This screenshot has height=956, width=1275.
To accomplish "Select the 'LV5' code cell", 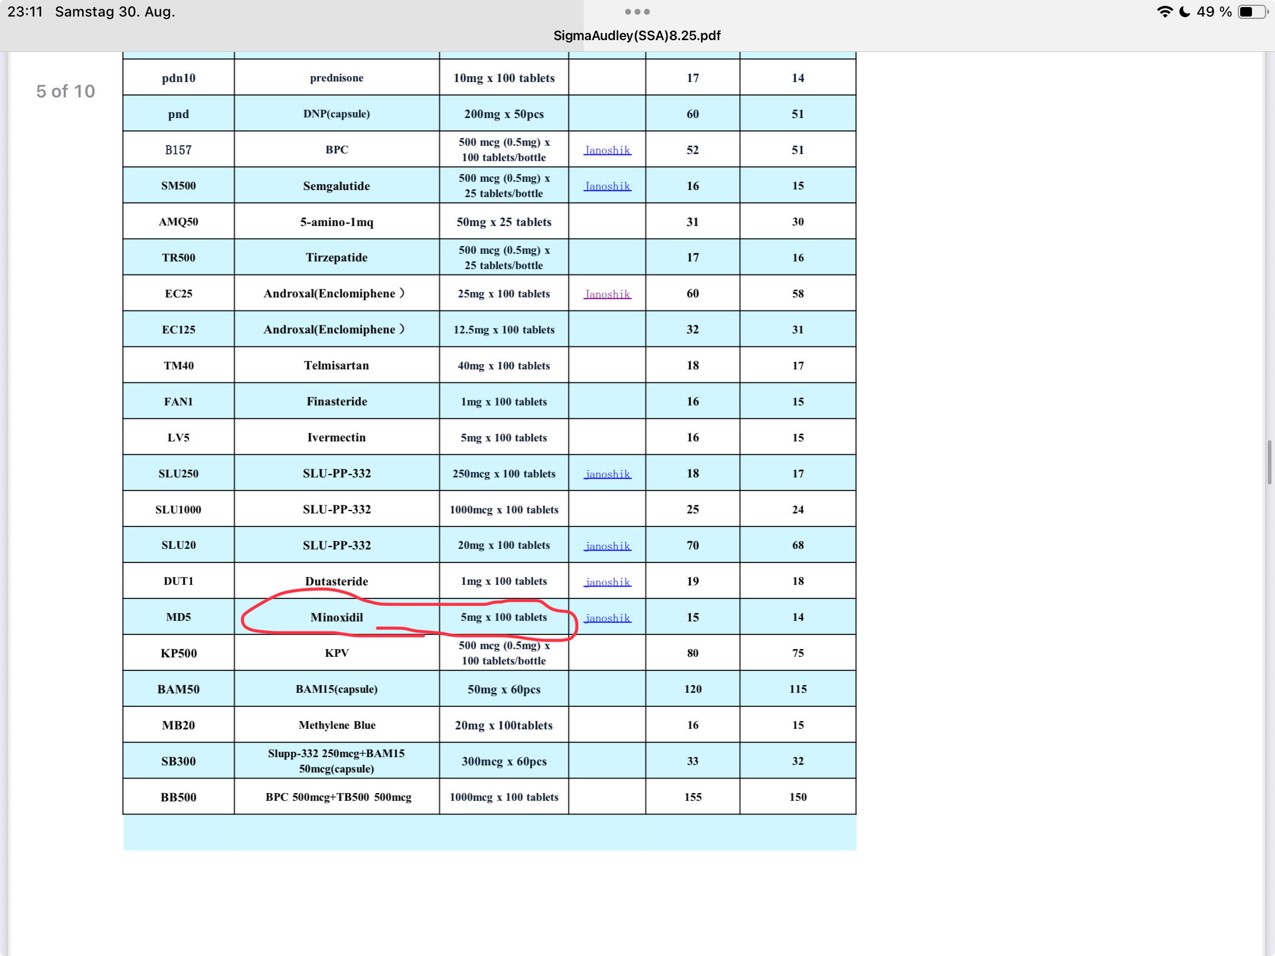I will click(x=178, y=437).
